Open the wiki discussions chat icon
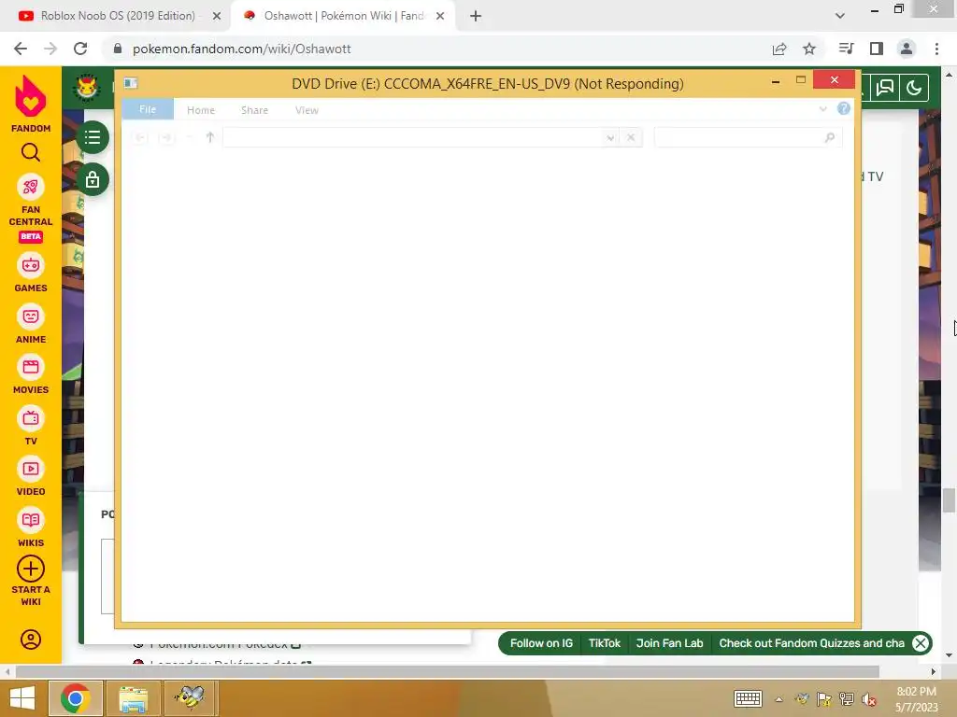 click(885, 89)
